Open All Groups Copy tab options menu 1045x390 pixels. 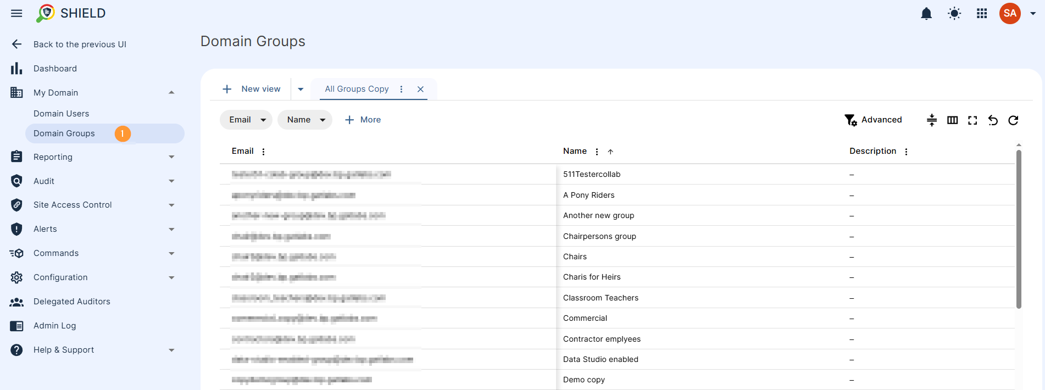click(x=402, y=89)
